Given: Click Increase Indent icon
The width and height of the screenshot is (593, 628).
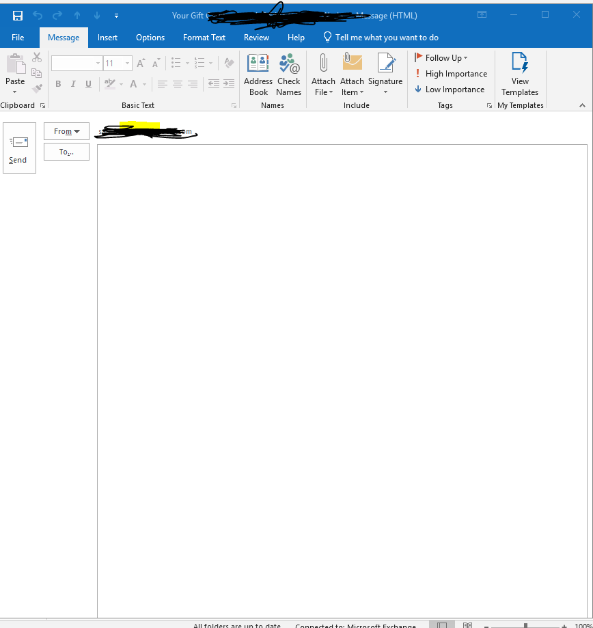Looking at the screenshot, I should coord(229,83).
